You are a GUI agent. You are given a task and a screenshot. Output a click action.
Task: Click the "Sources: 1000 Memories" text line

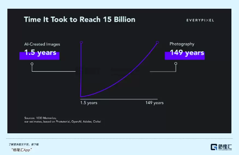(40, 118)
